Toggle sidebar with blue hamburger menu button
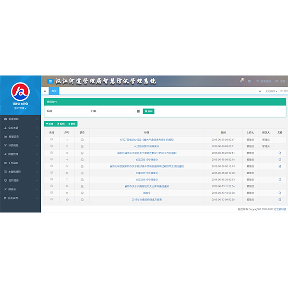The width and height of the screenshot is (288, 288). click(x=50, y=81)
